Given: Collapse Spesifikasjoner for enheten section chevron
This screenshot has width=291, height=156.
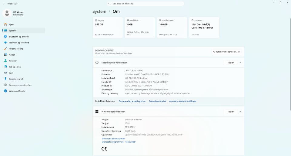Looking at the screenshot, I should (x=240, y=63).
